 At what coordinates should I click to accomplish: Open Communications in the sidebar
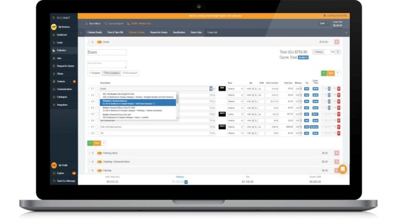click(x=64, y=89)
